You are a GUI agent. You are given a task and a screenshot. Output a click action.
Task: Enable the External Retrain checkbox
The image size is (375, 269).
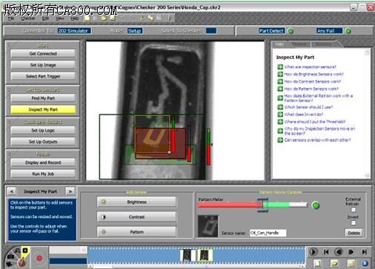[x=354, y=210]
